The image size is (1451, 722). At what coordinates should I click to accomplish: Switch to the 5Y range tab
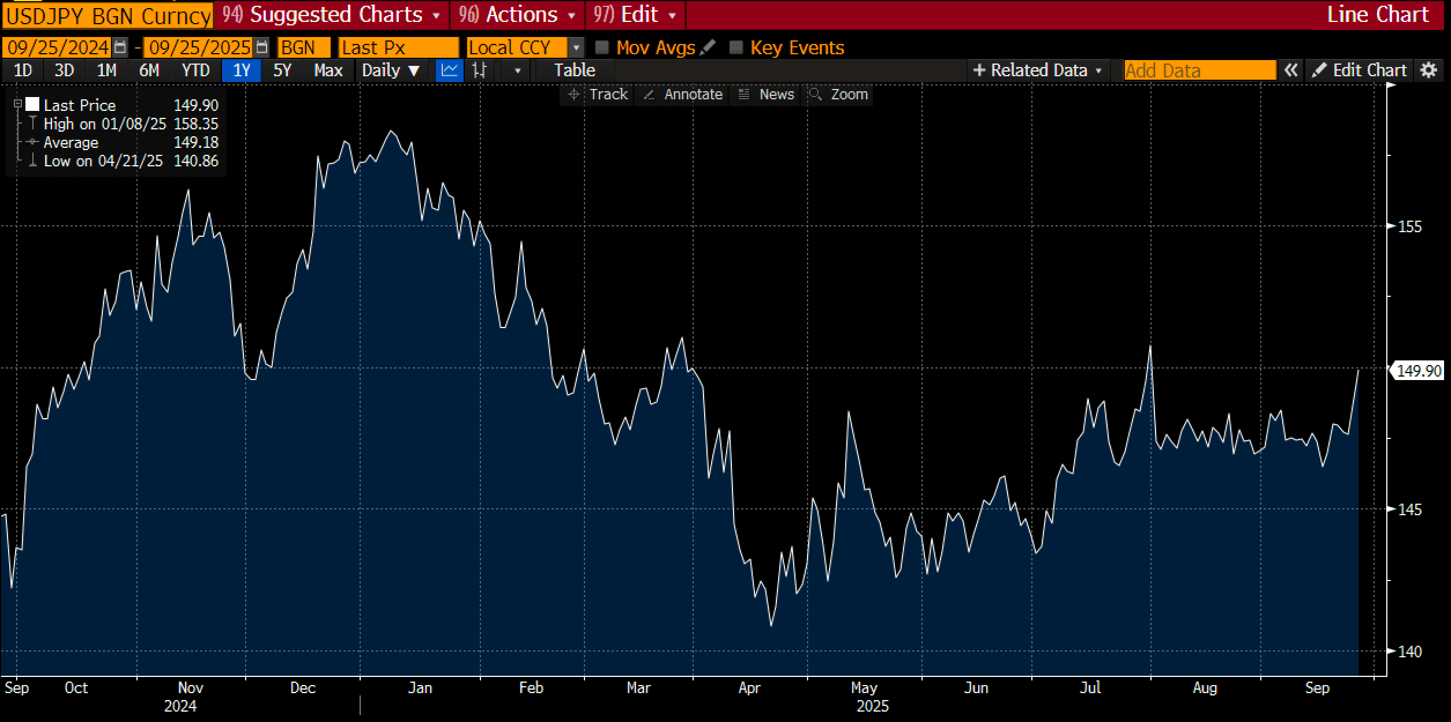coord(282,70)
